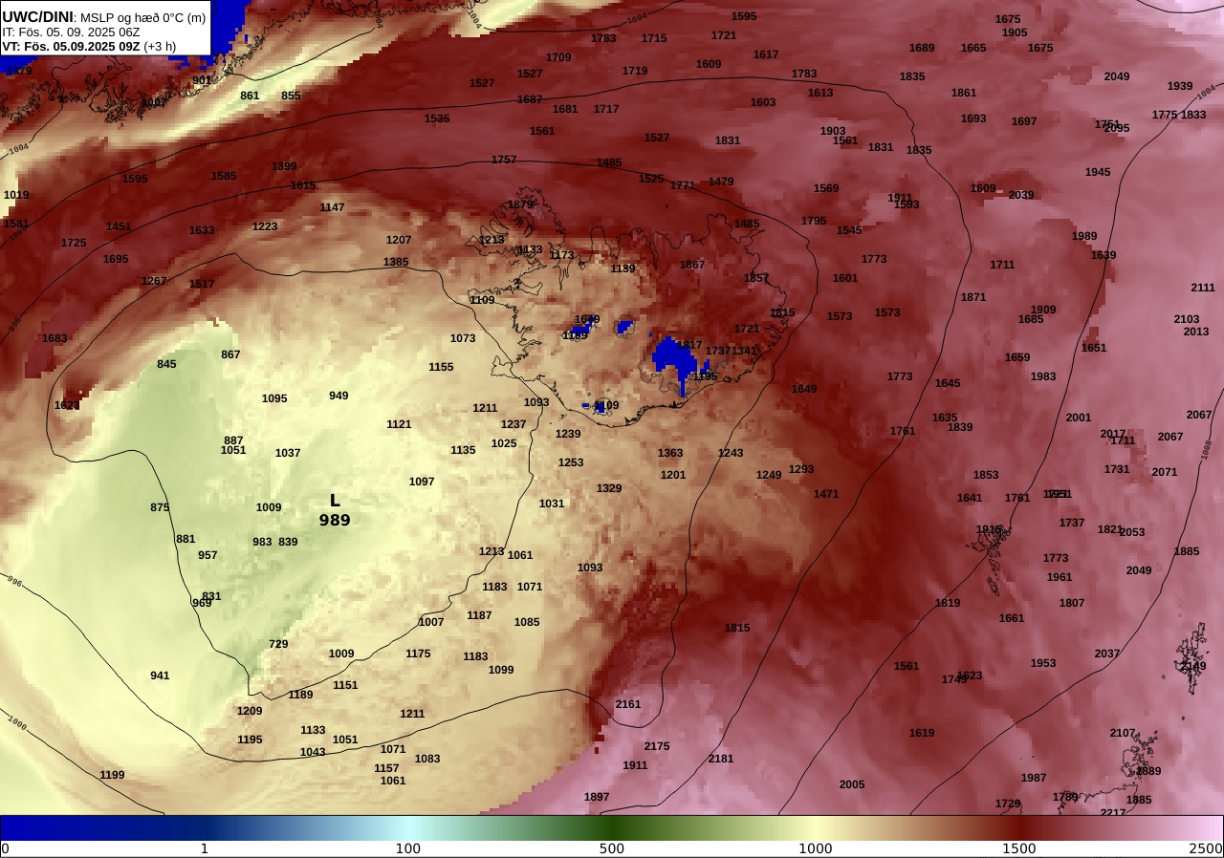Click the height value 1019

pyautogui.click(x=16, y=195)
